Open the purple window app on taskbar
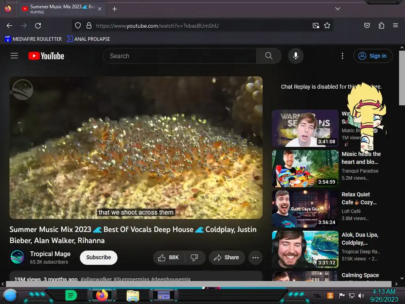 pyautogui.click(x=163, y=295)
